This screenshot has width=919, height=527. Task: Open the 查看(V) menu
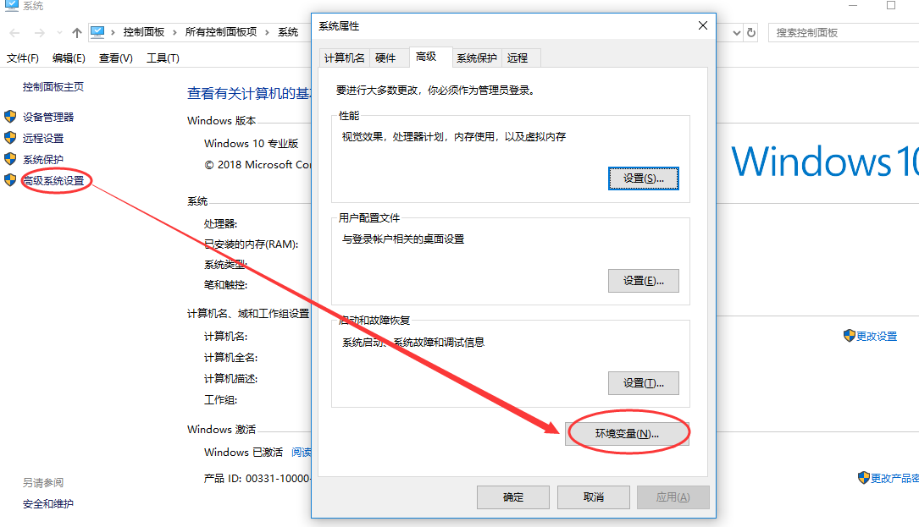[115, 58]
